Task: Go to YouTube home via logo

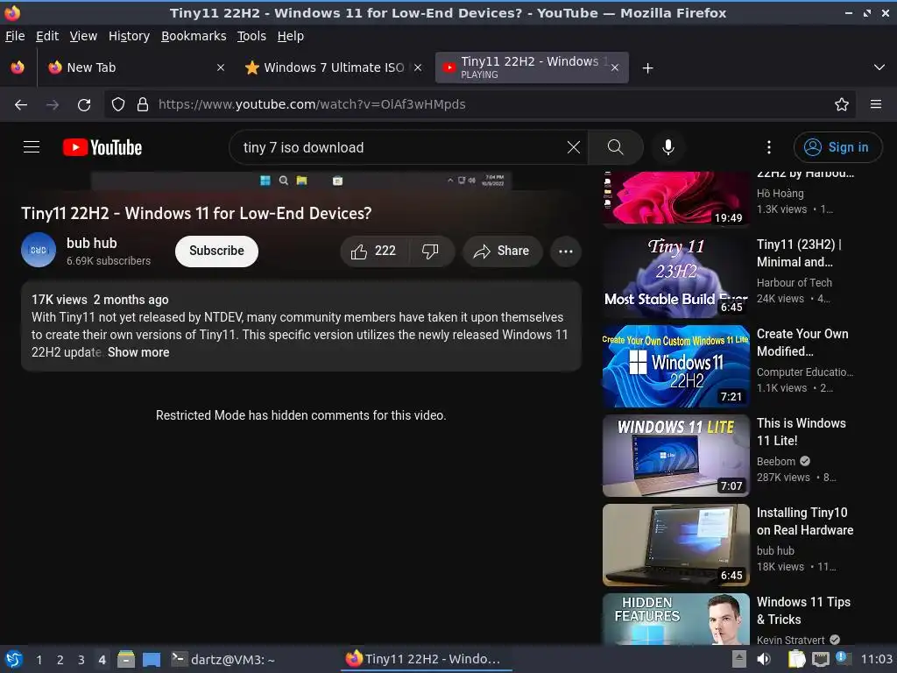Action: click(x=102, y=147)
